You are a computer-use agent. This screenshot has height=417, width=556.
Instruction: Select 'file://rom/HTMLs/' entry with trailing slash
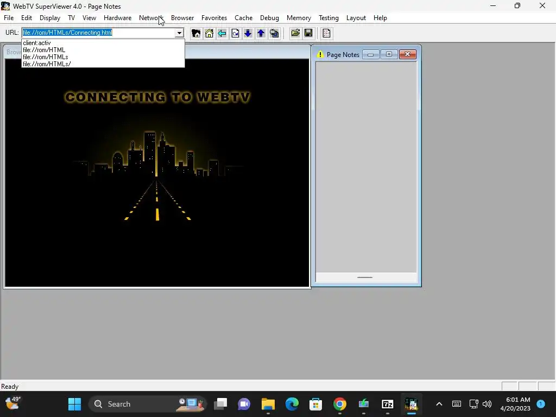click(103, 64)
